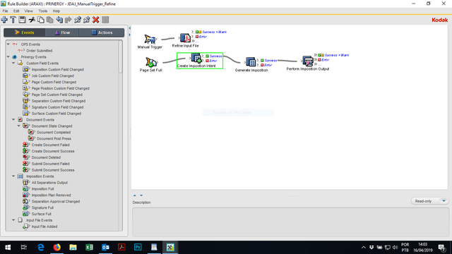Select the Perform Imposition Output node
This screenshot has width=452, height=254.
tap(308, 64)
